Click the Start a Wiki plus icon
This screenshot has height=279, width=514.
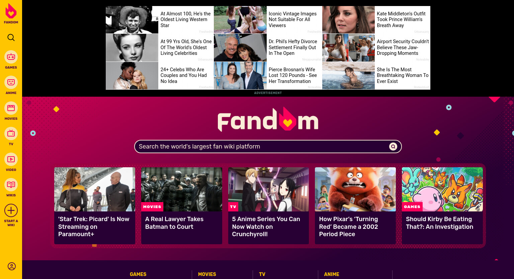tap(11, 210)
